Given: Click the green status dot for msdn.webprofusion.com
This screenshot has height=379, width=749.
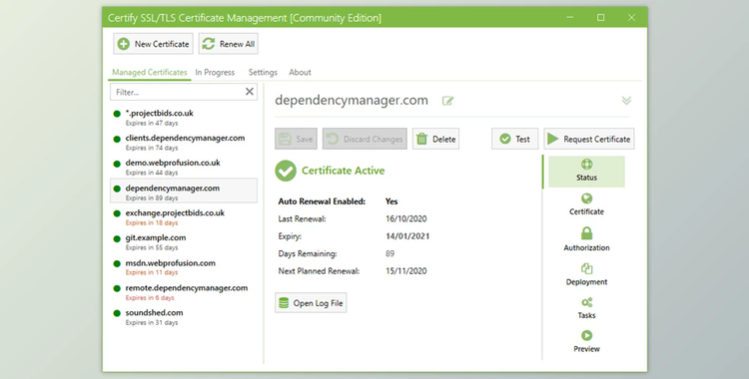Looking at the screenshot, I should point(117,263).
